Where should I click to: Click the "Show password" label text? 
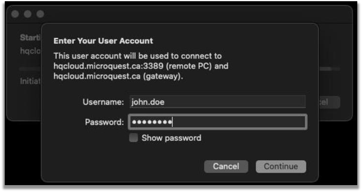click(171, 138)
